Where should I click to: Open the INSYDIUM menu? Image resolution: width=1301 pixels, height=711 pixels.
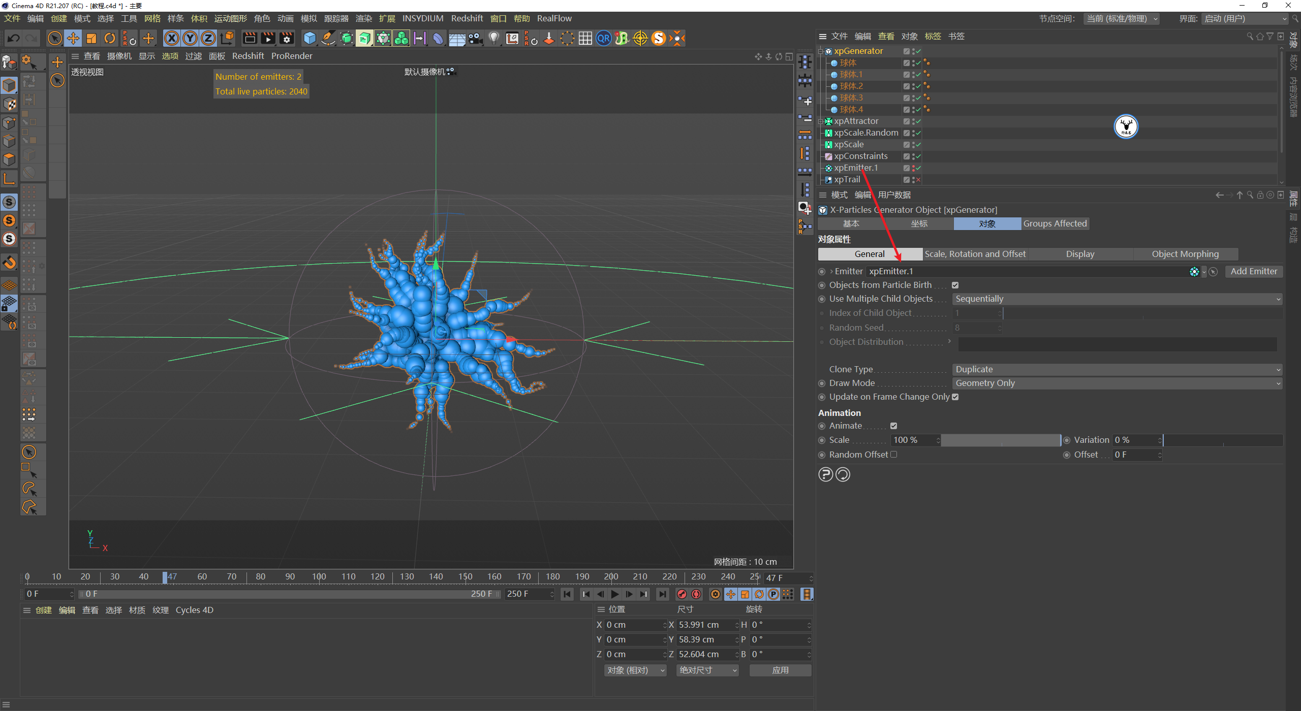tap(423, 19)
